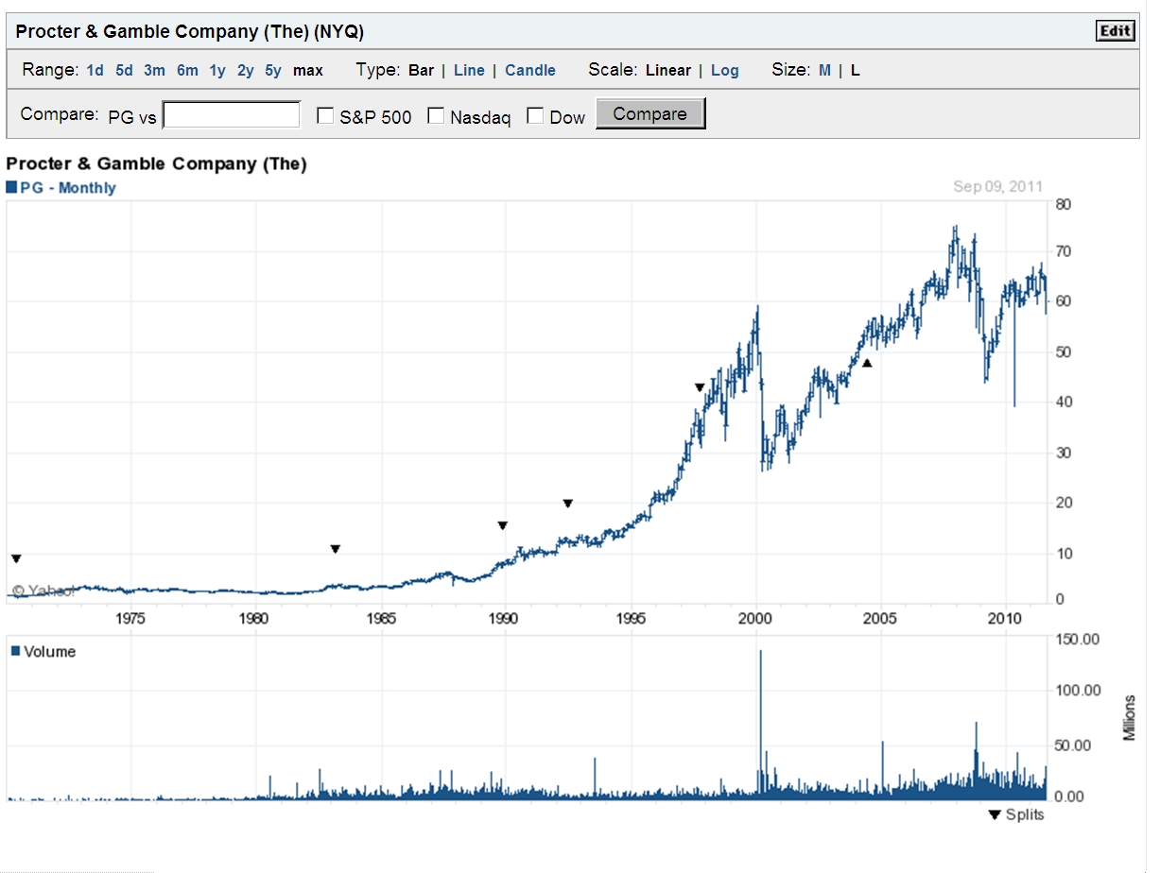Image resolution: width=1160 pixels, height=873 pixels.
Task: Click the 'Splits' legend label
Action: click(1025, 814)
